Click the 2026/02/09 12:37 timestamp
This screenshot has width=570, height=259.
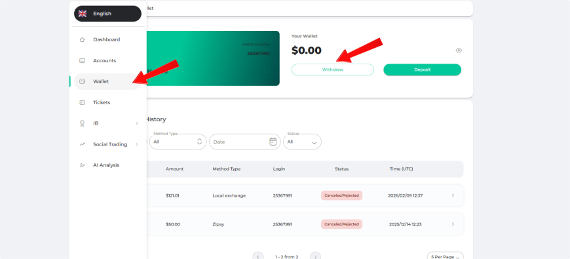tap(406, 195)
